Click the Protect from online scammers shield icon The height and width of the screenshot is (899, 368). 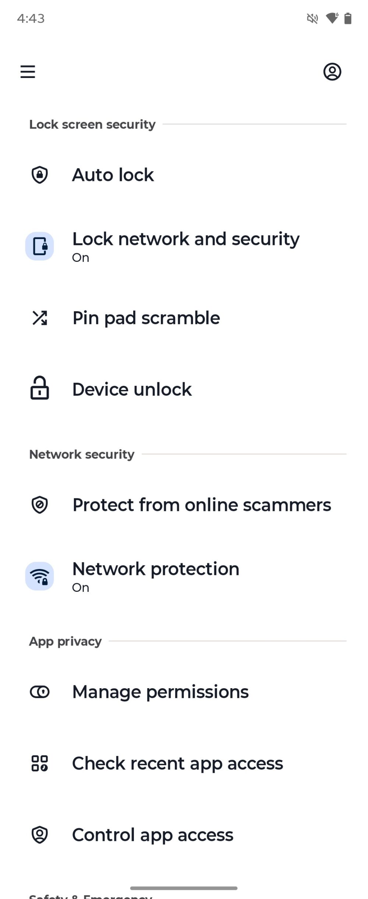coord(40,505)
